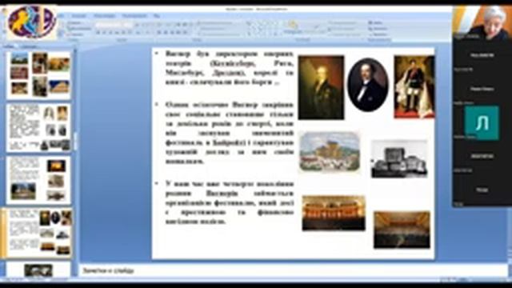Open the Arrange (Упорядочить) button in ribbon

pos(293,27)
